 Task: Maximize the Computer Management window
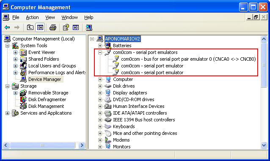tap(253, 7)
